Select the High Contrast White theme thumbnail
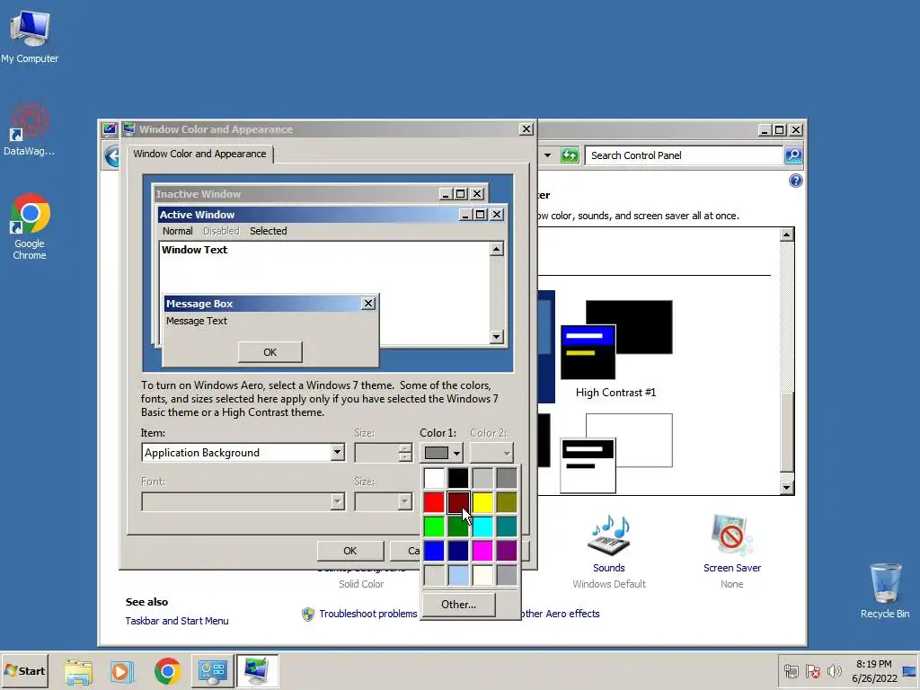Screen dimensions: 920x690 (616, 453)
